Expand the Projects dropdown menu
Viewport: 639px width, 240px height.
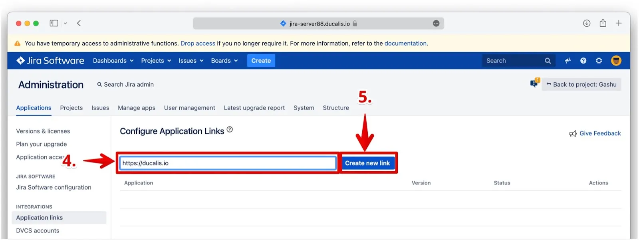(156, 61)
